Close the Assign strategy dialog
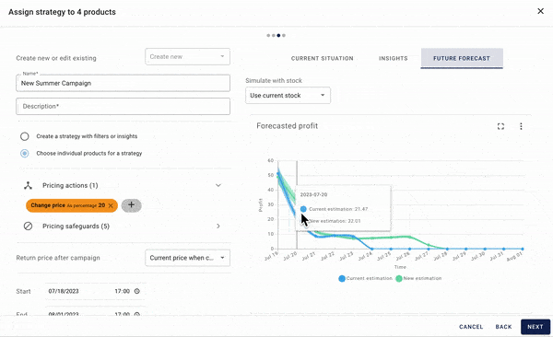 pos(540,11)
